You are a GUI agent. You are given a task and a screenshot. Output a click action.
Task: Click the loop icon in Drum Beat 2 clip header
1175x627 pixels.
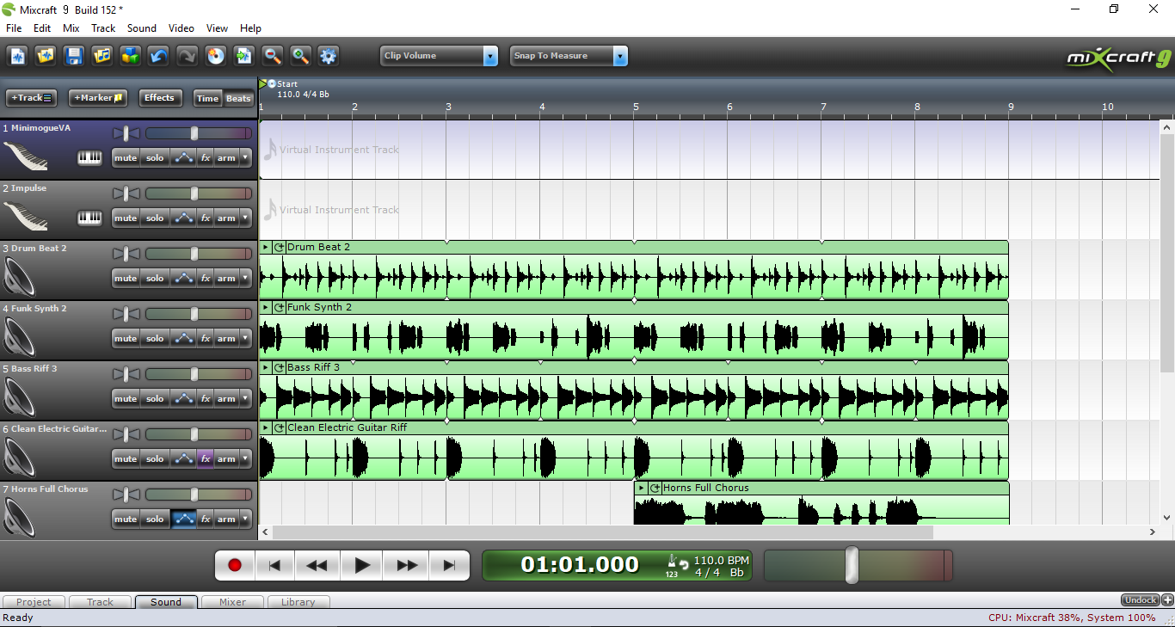point(280,247)
